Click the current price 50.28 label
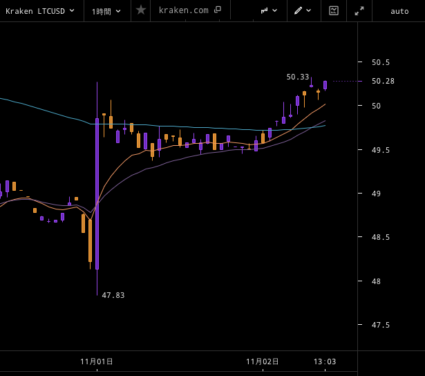 [383, 81]
